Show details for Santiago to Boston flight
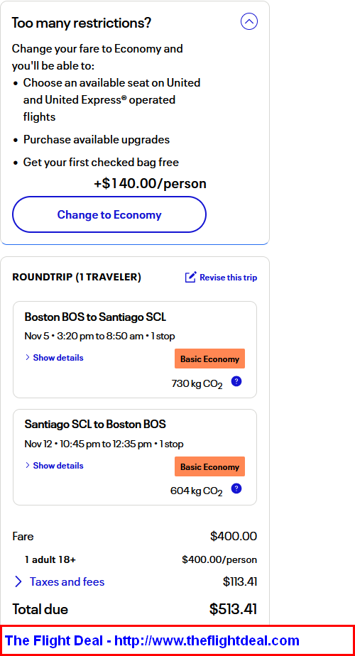355x656 pixels. point(55,466)
